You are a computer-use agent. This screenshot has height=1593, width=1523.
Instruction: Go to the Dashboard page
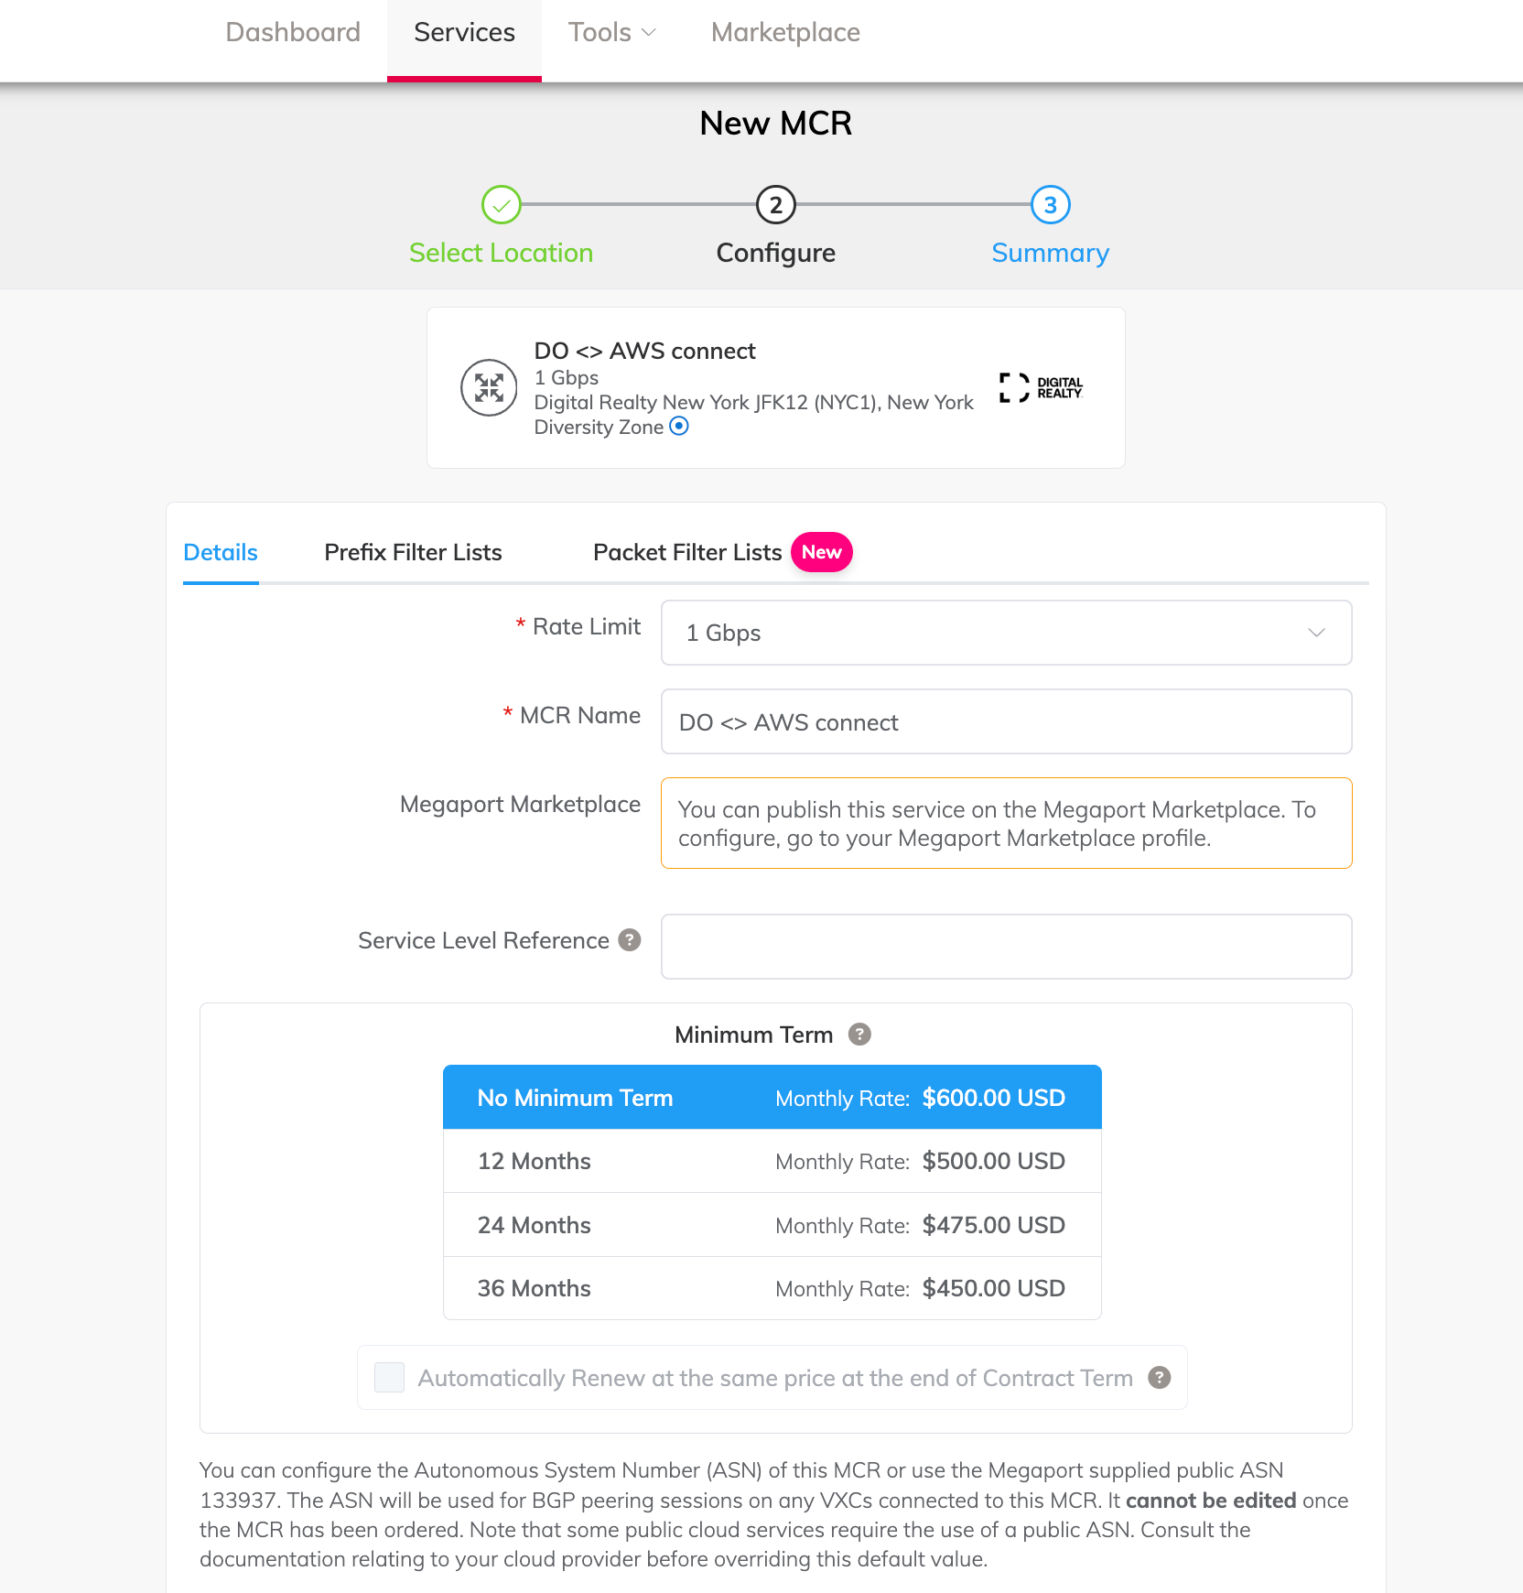pyautogui.click(x=293, y=33)
